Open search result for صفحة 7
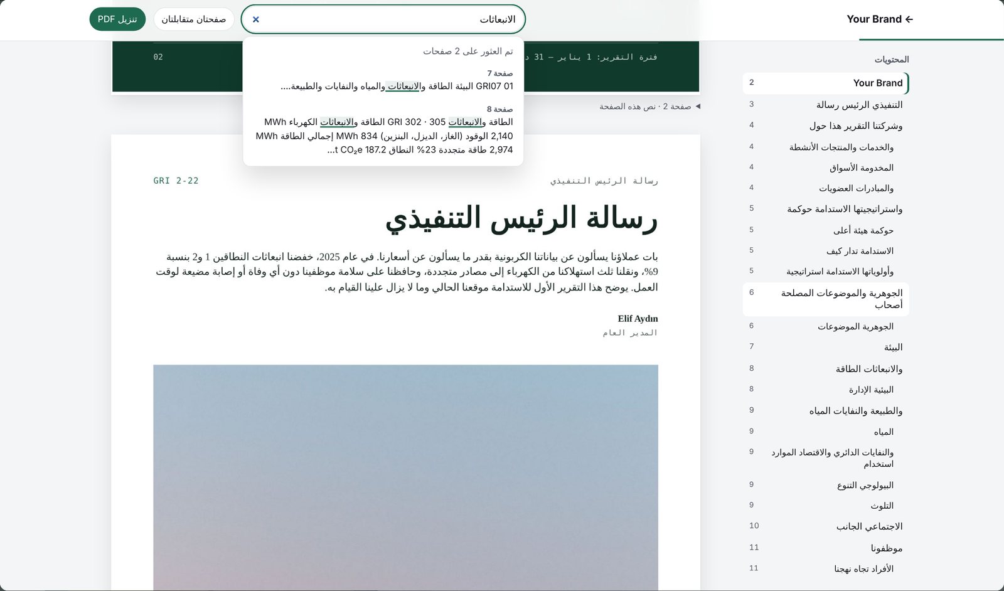The height and width of the screenshot is (591, 1004). [x=383, y=80]
